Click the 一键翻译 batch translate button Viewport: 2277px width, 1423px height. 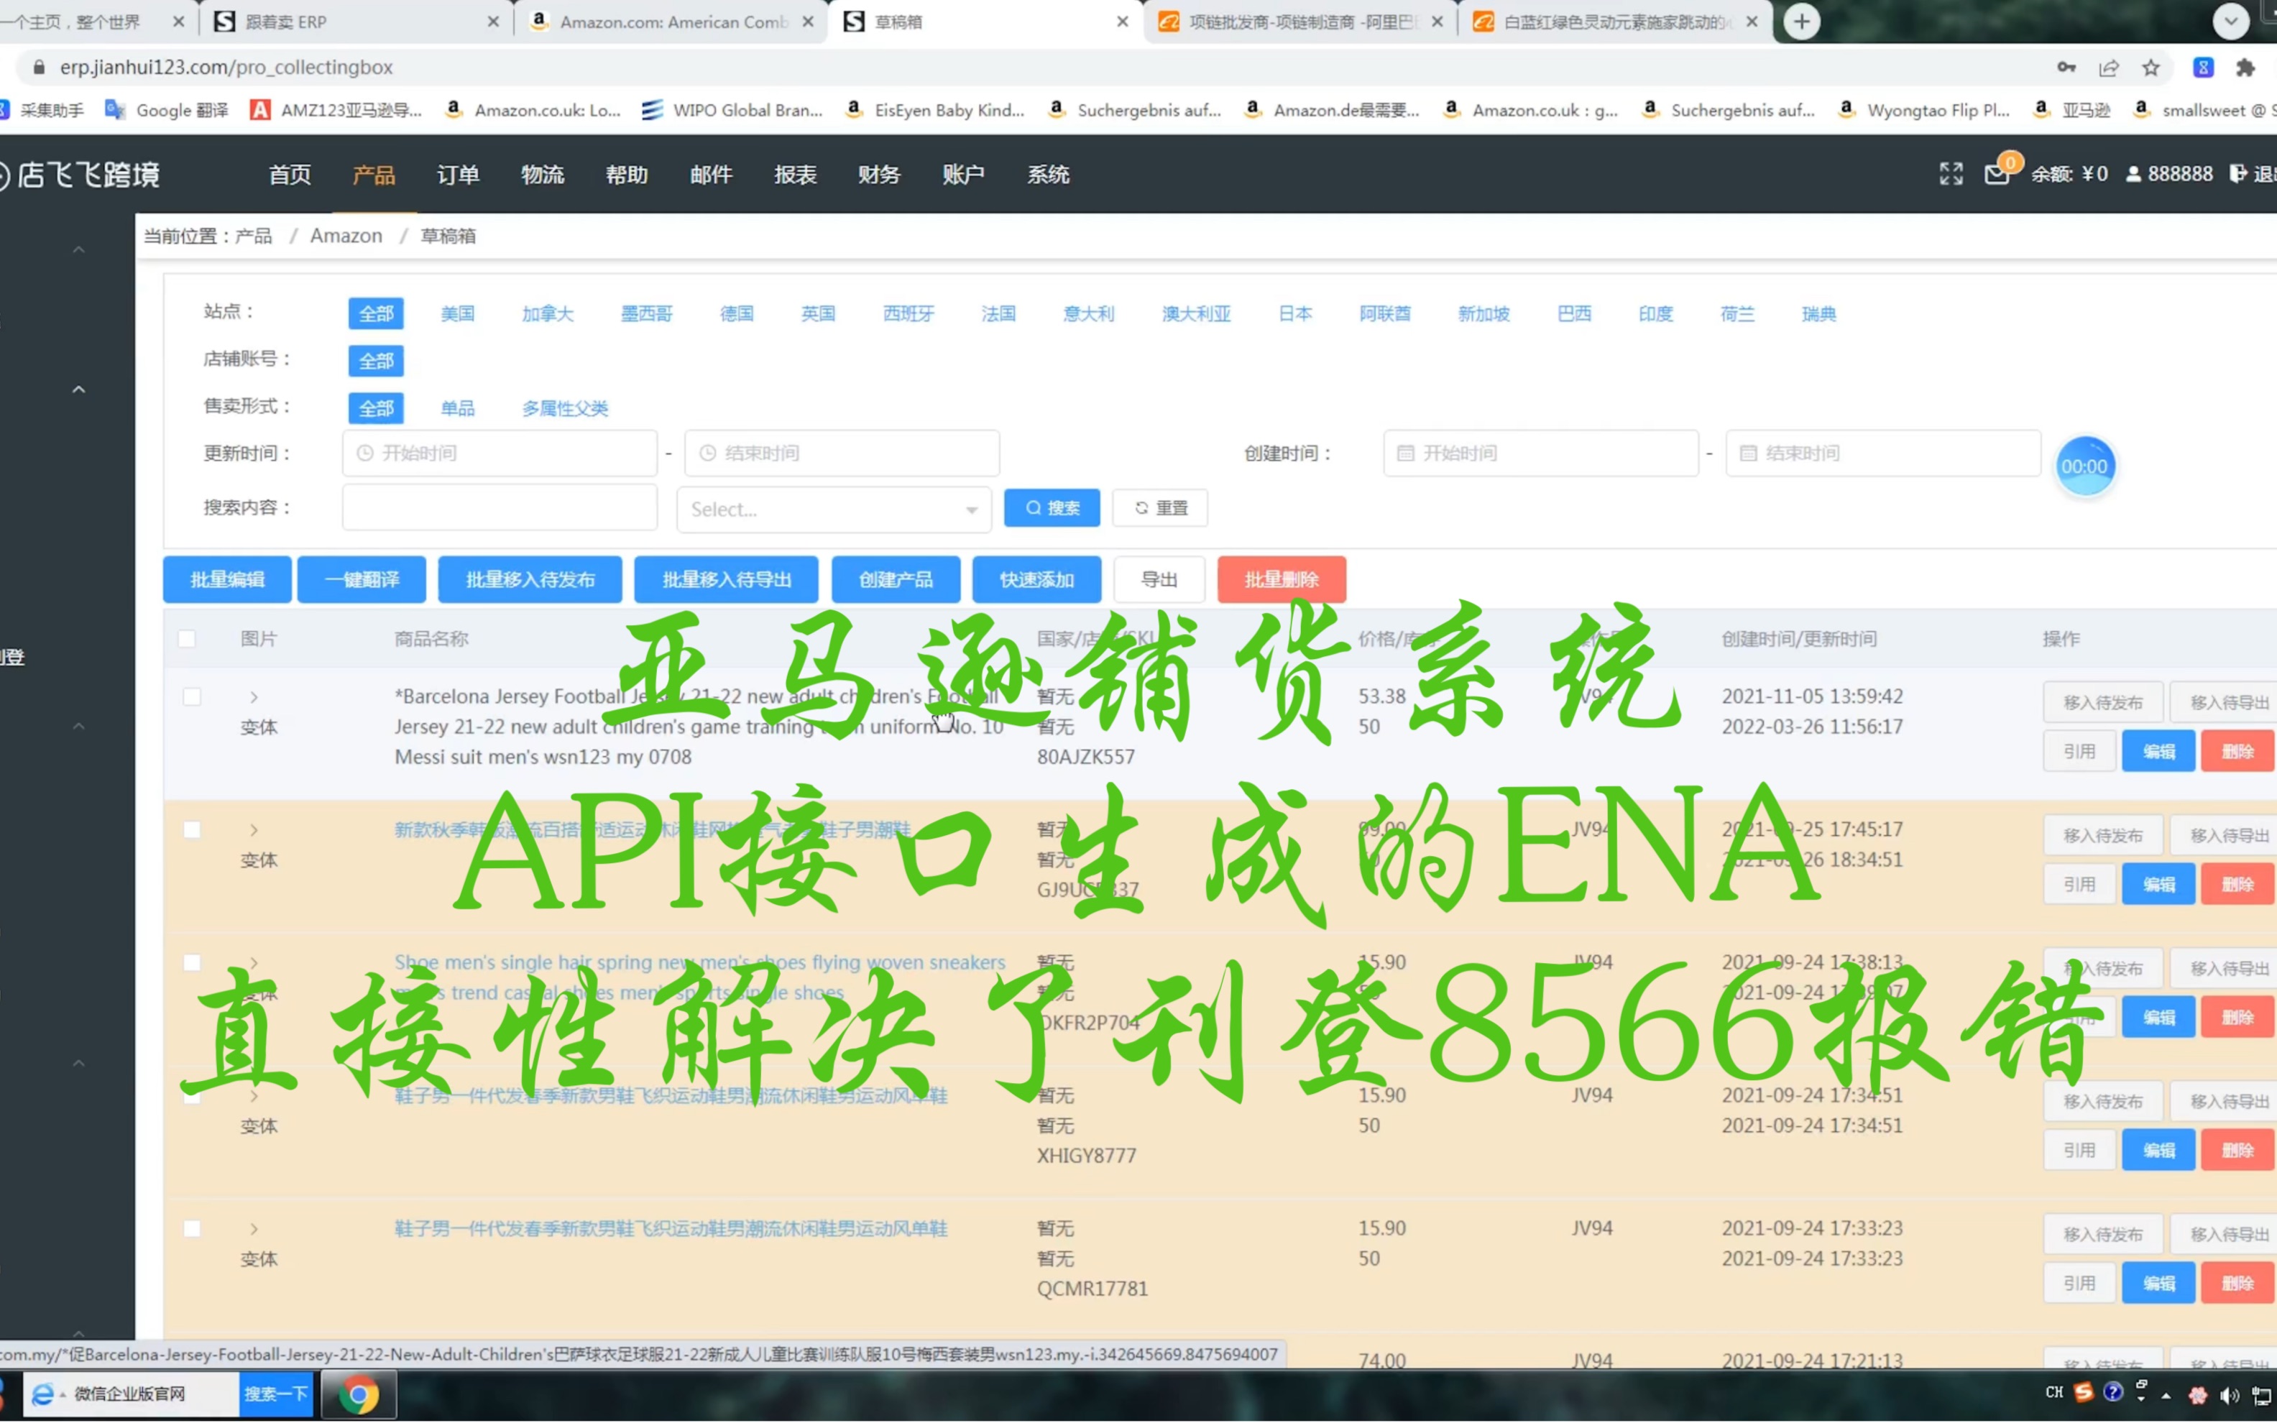coord(362,580)
